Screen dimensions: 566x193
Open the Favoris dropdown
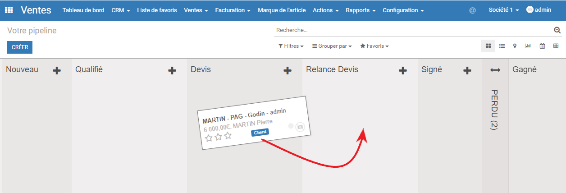[374, 46]
